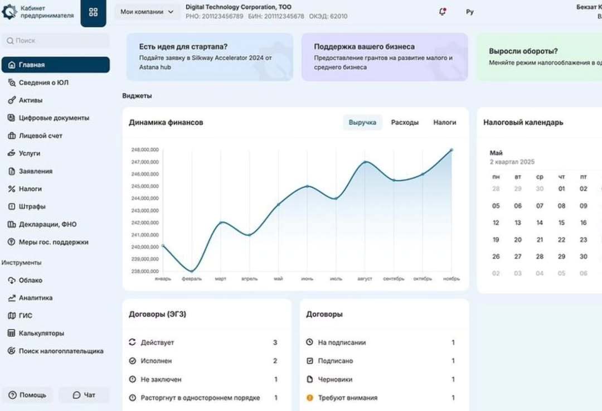Click the notification bell icon

443,12
